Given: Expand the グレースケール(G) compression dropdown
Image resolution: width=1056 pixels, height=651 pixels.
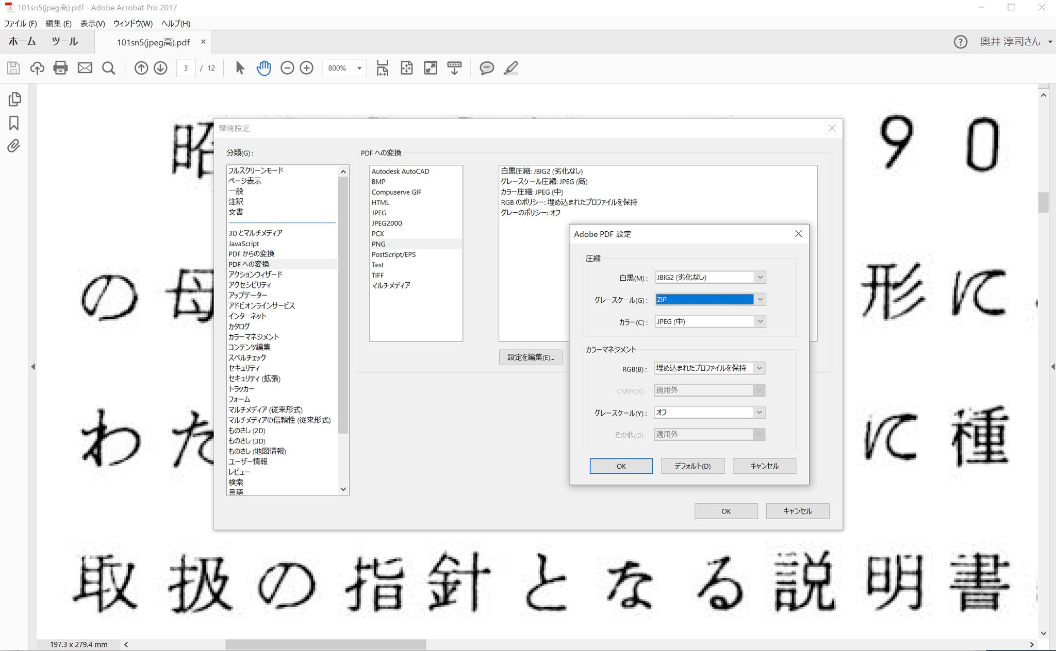Looking at the screenshot, I should pos(760,299).
